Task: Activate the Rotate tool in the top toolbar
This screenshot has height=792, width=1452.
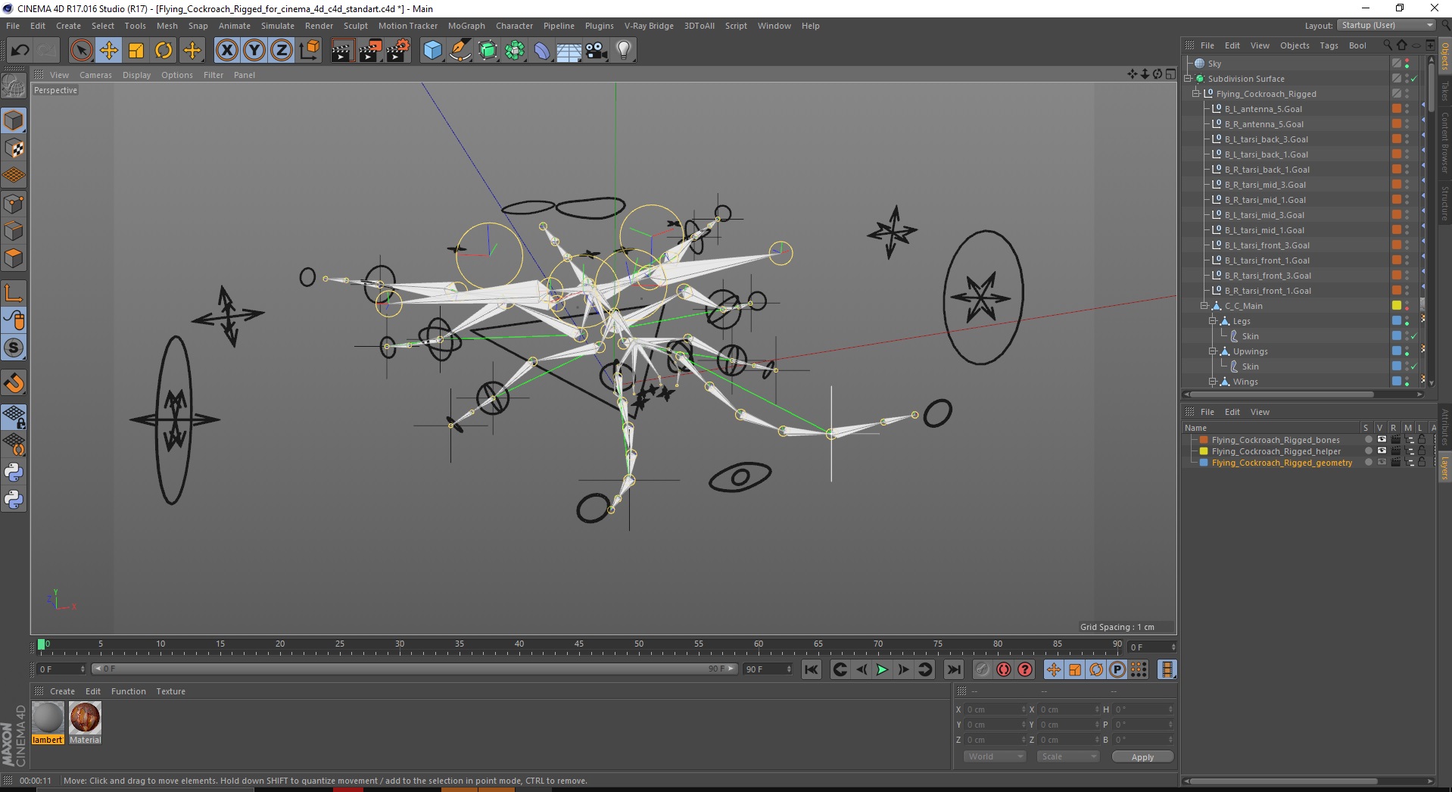Action: (x=164, y=51)
